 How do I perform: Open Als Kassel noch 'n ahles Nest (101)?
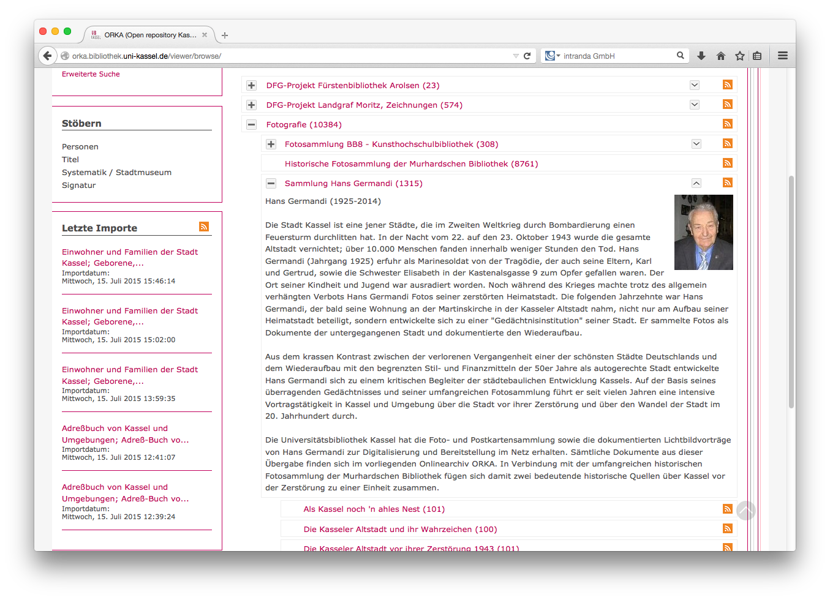pos(374,509)
